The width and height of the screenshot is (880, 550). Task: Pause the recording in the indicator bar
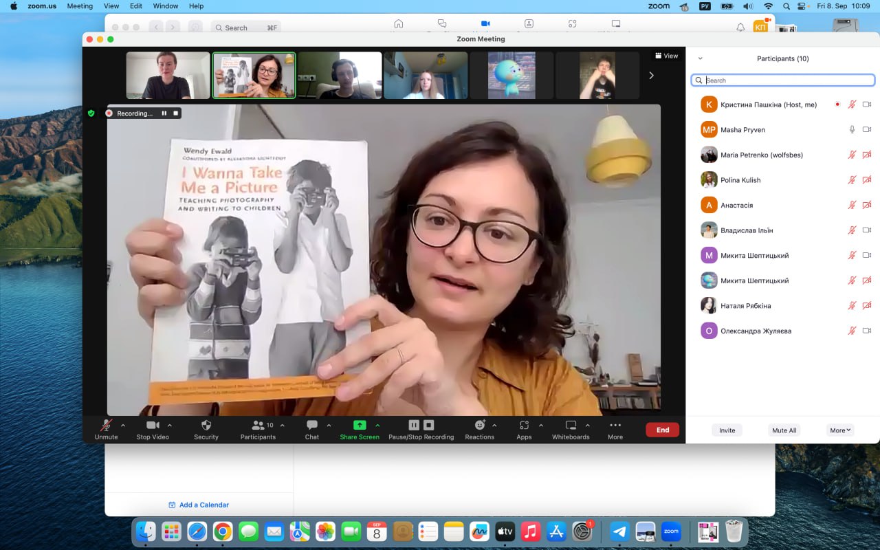164,113
